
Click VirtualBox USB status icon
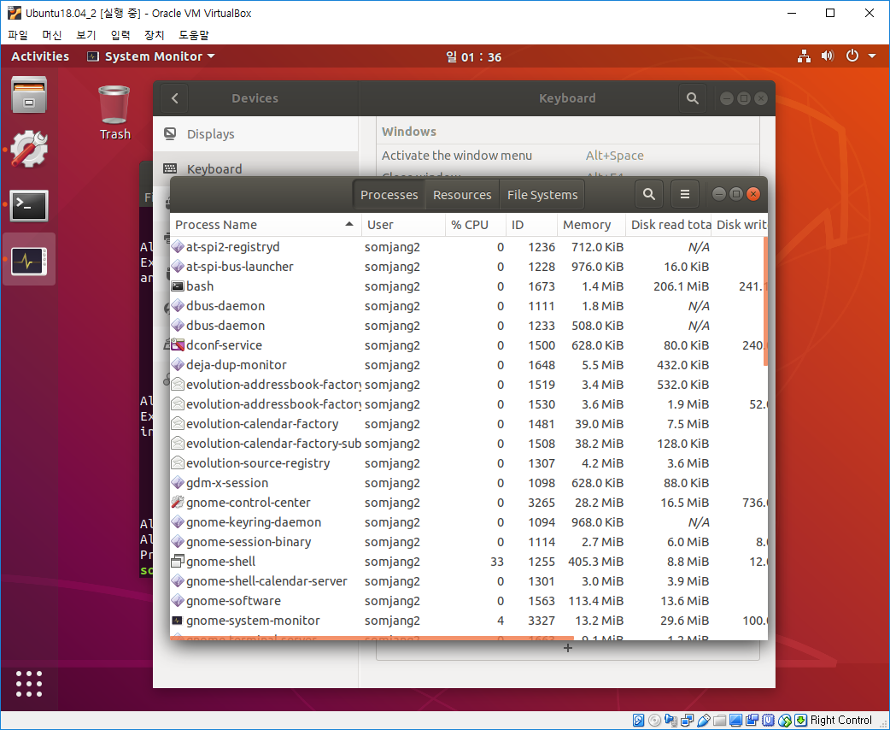tap(703, 721)
